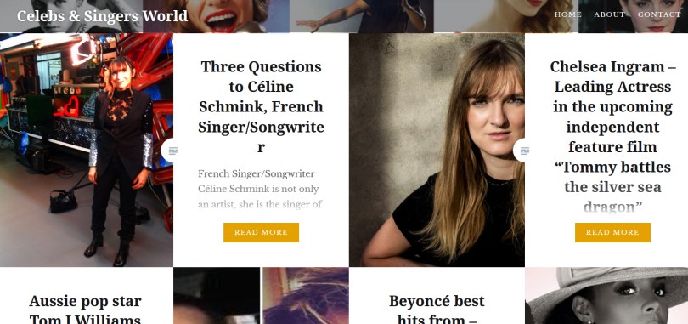Open the Aussie pop star Tom J Williams headline
Viewport: 688px width, 324px height.
pos(86,309)
